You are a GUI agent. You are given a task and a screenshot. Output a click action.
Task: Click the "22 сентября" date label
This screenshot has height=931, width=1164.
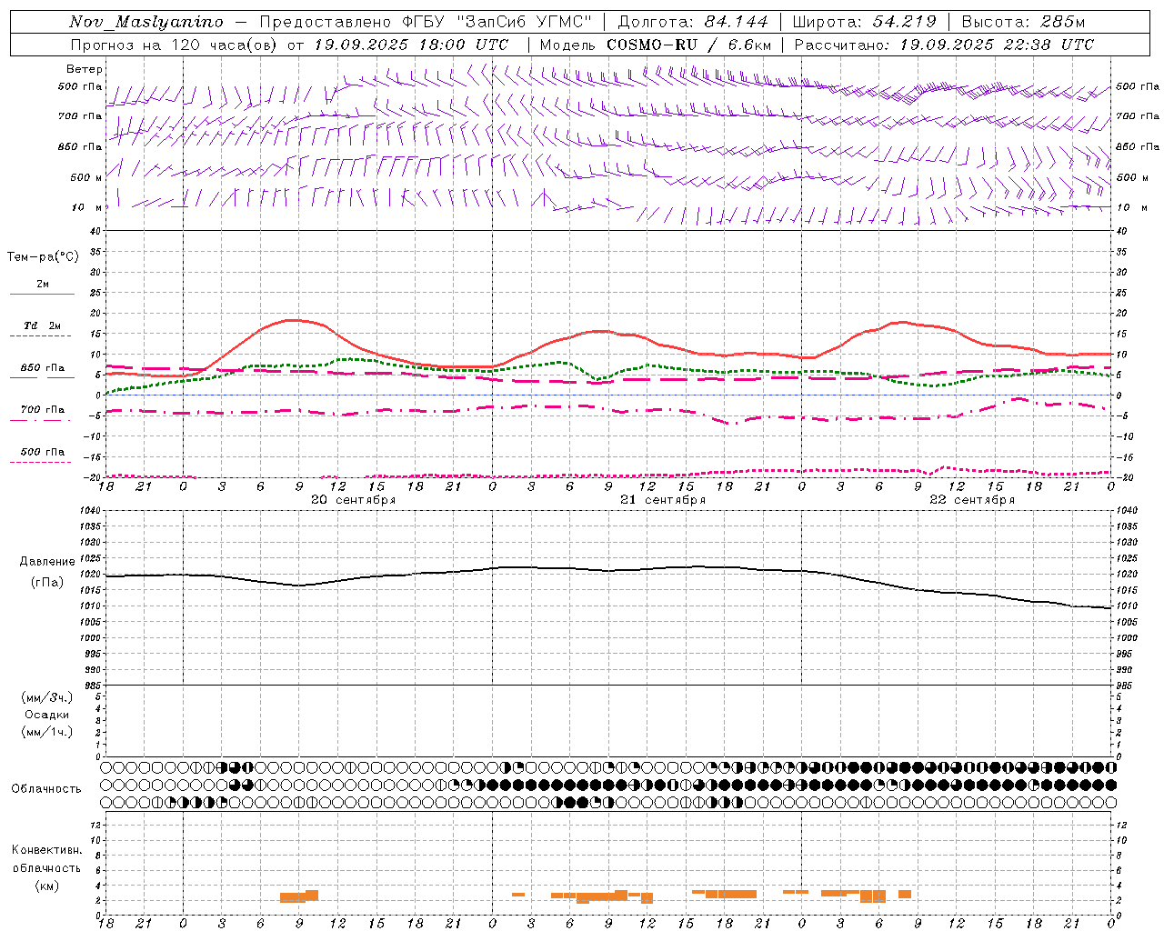click(972, 500)
